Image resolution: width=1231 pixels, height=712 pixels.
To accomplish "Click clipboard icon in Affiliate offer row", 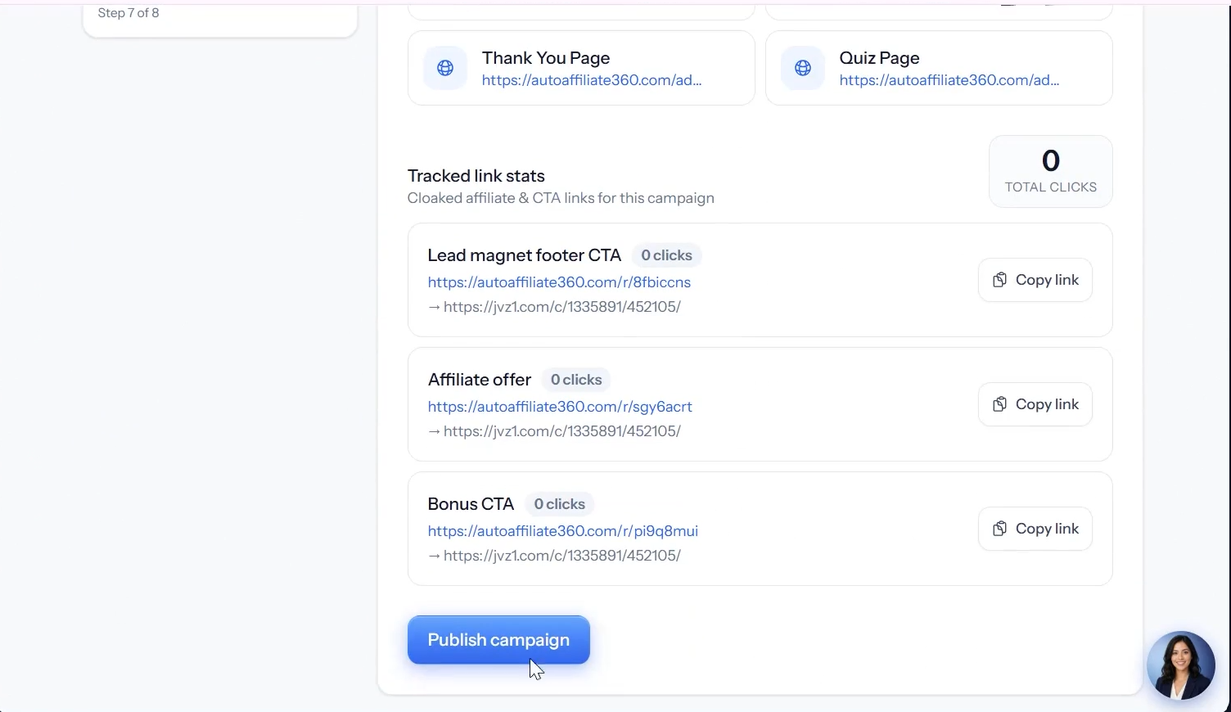I will point(999,404).
